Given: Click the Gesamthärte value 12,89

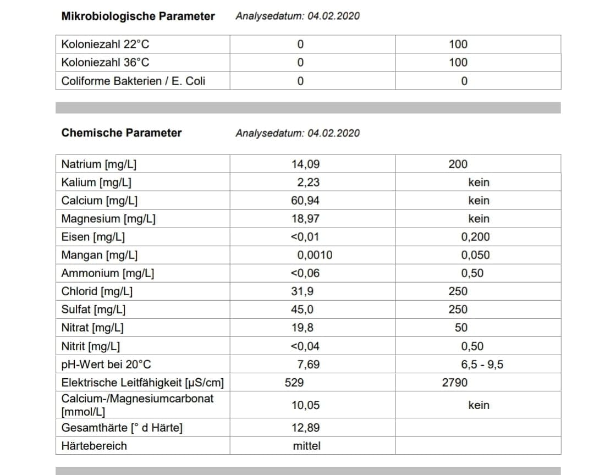Looking at the screenshot, I should (305, 428).
